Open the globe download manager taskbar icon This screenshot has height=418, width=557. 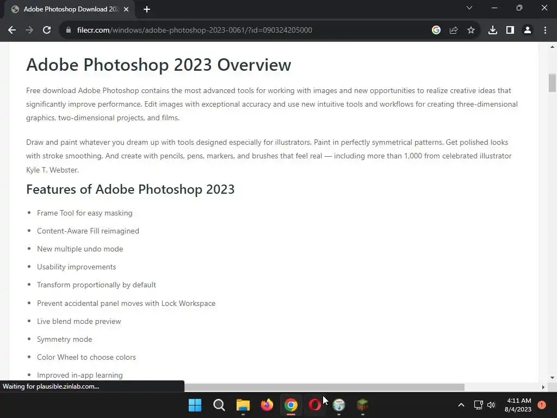(x=338, y=405)
